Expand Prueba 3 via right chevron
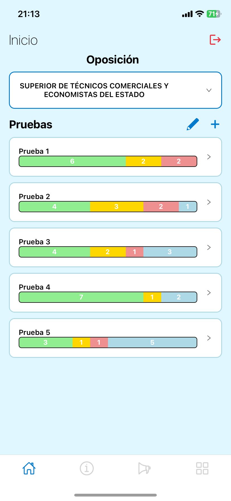The height and width of the screenshot is (501, 231). pyautogui.click(x=208, y=247)
